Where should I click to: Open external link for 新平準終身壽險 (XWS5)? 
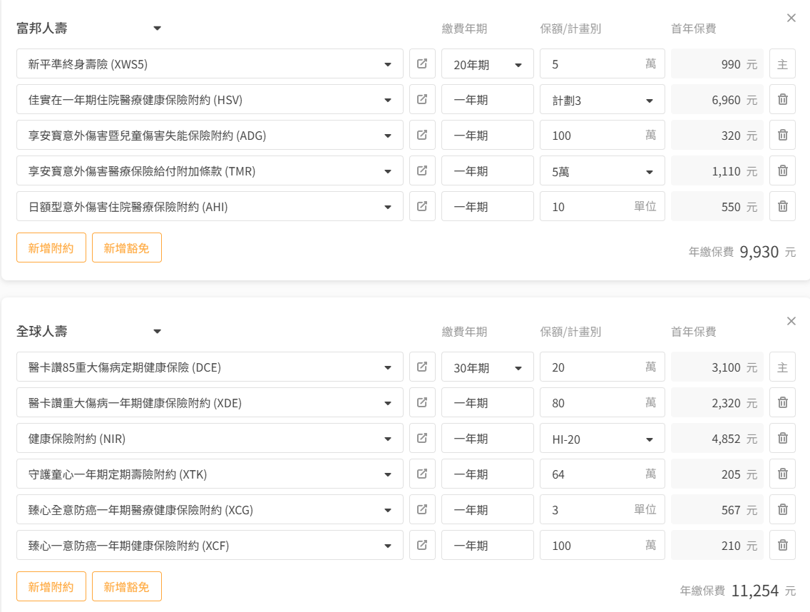[422, 64]
